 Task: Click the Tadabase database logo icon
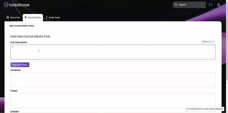pos(6,5)
